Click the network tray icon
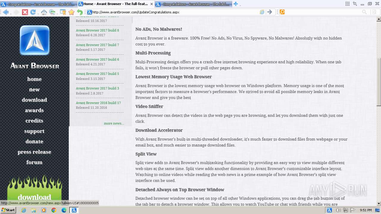This screenshot has height=214, width=381. click(x=346, y=210)
